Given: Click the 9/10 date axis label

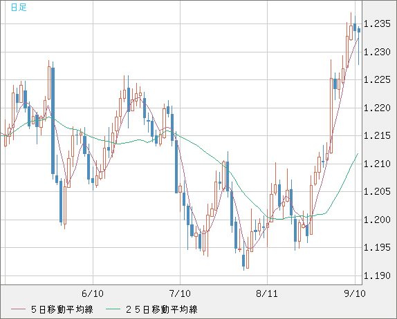Looking at the screenshot, I should point(355,293).
